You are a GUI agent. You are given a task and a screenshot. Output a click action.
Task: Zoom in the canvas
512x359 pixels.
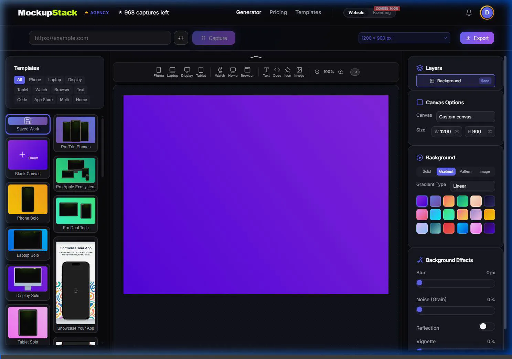[341, 72]
